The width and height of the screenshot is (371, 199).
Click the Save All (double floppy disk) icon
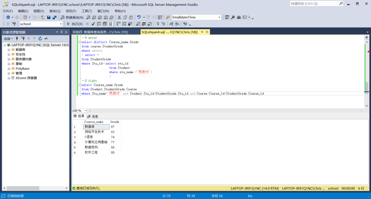[55, 17]
